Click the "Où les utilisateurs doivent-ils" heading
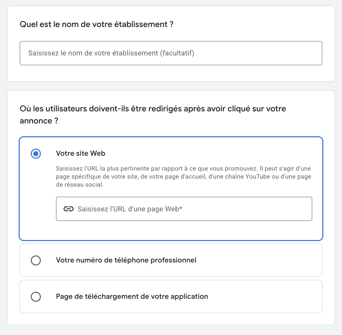 pos(153,109)
